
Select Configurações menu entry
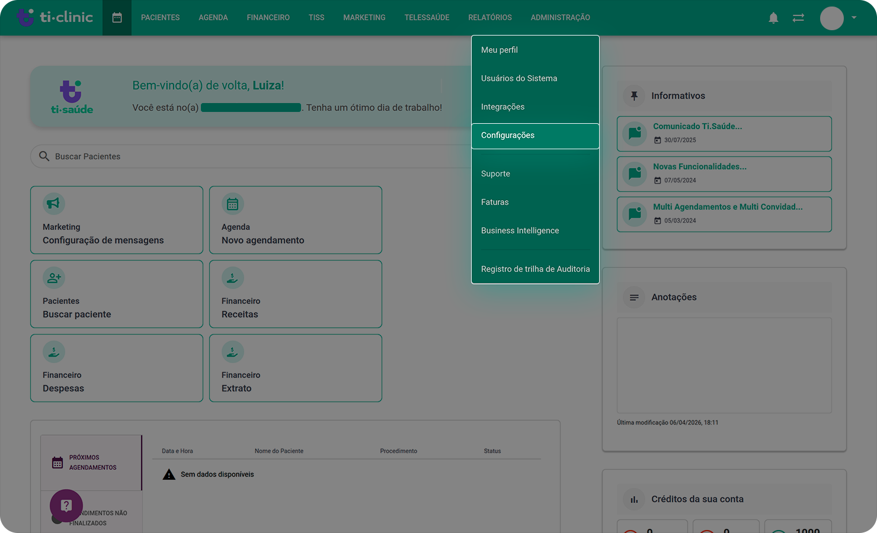[535, 136]
